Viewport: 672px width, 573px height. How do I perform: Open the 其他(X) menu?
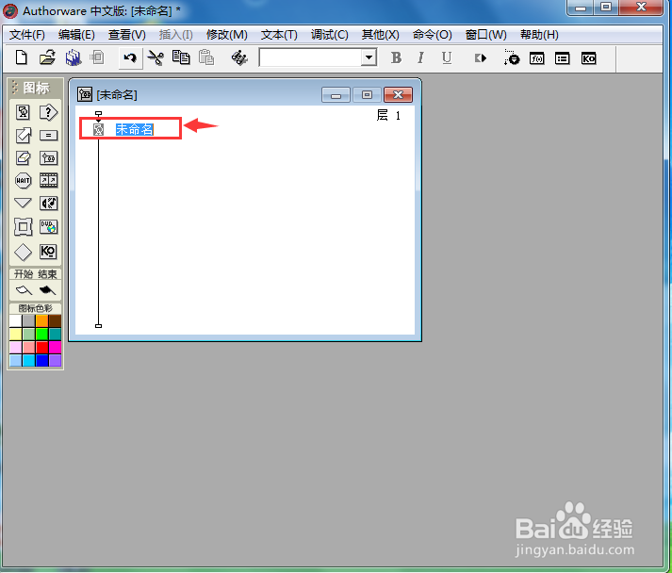[x=380, y=35]
